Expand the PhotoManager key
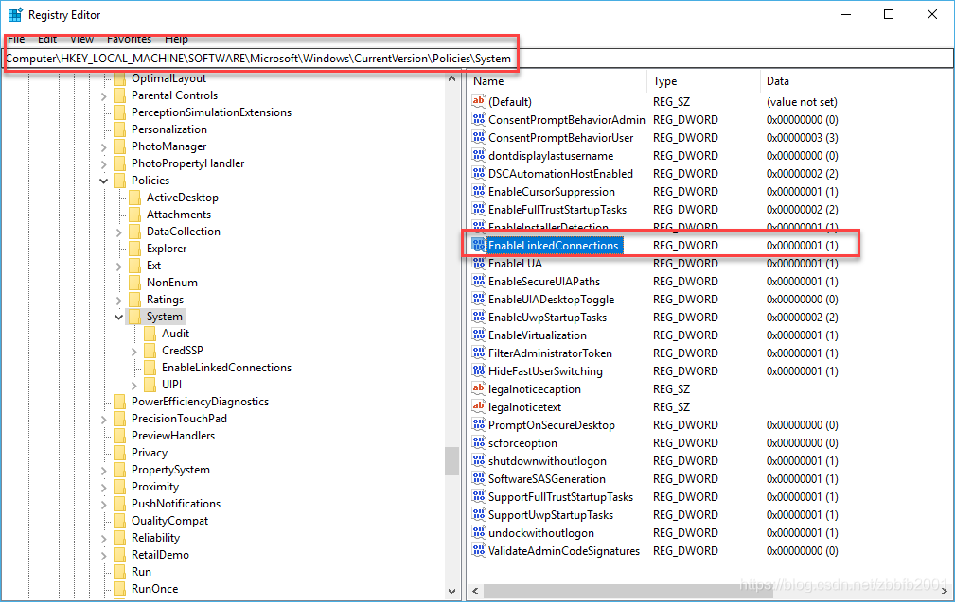Screen dimensions: 955x602 pos(103,146)
